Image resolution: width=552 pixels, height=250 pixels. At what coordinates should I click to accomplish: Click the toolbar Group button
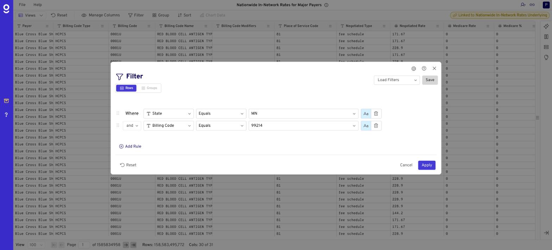tap(161, 15)
